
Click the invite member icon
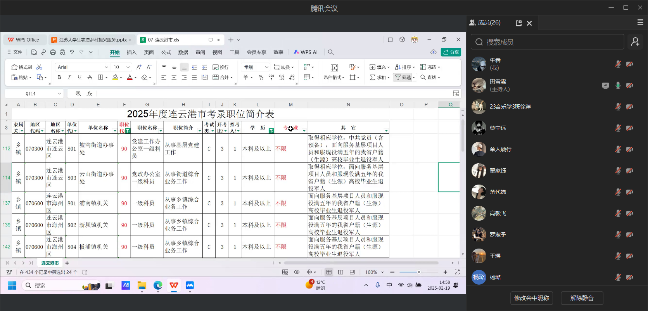pyautogui.click(x=635, y=42)
